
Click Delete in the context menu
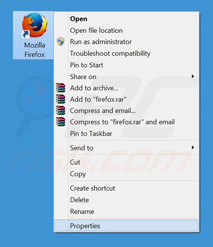coord(79,200)
